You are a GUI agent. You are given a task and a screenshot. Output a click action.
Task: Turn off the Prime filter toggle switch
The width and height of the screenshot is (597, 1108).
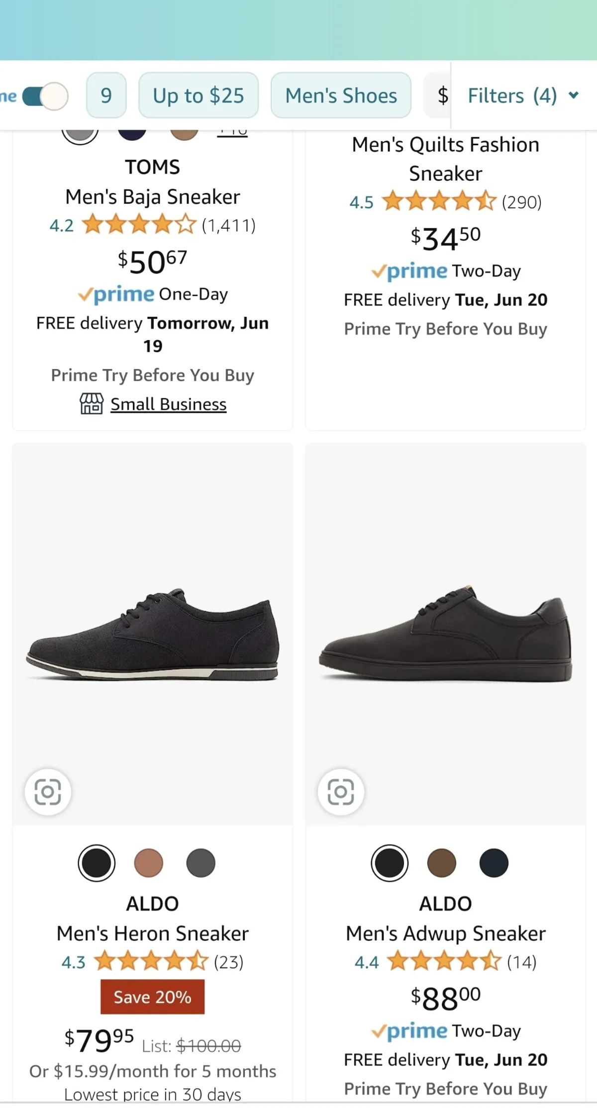[x=46, y=95]
